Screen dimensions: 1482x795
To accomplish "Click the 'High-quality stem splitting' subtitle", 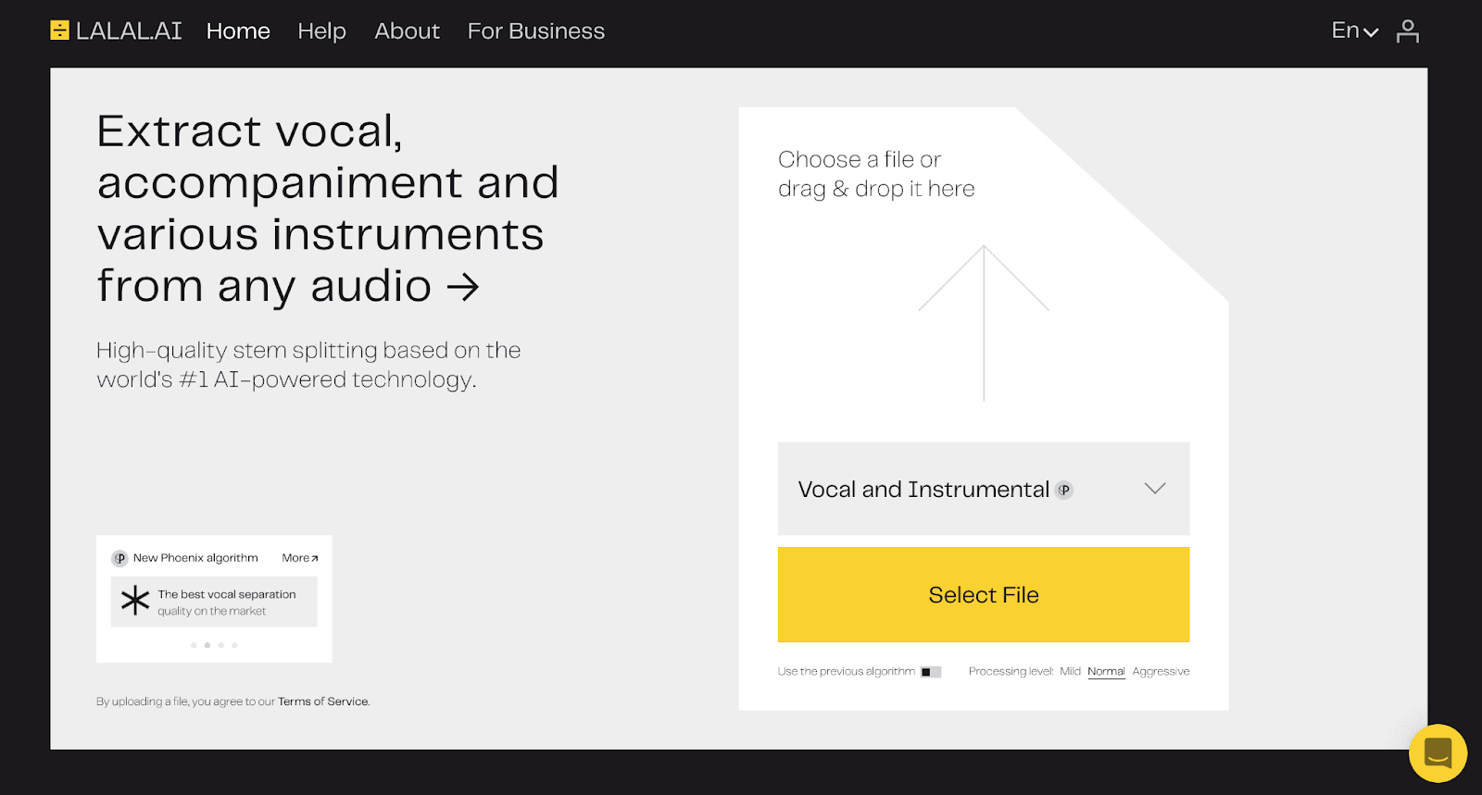I will pos(308,365).
